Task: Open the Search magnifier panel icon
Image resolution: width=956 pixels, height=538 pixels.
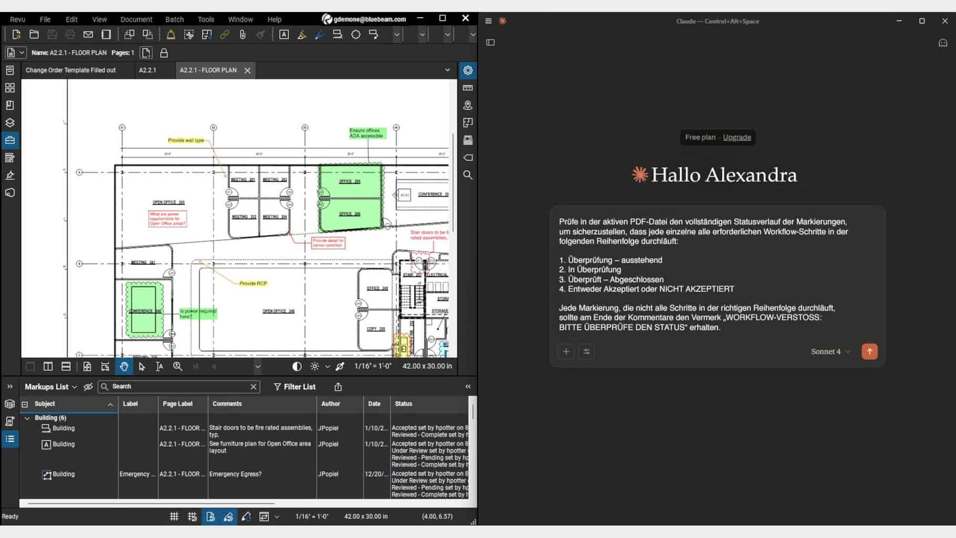Action: click(x=467, y=175)
